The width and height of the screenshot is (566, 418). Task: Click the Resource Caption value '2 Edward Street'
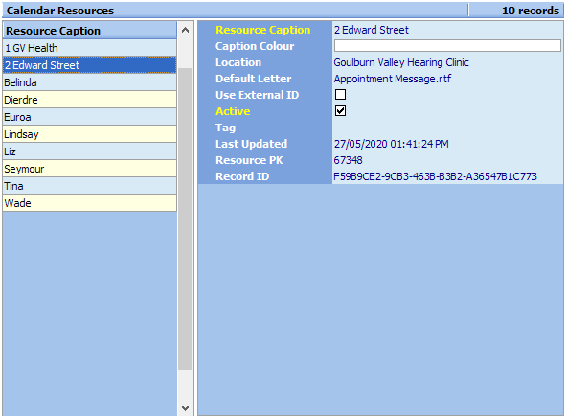(x=372, y=30)
